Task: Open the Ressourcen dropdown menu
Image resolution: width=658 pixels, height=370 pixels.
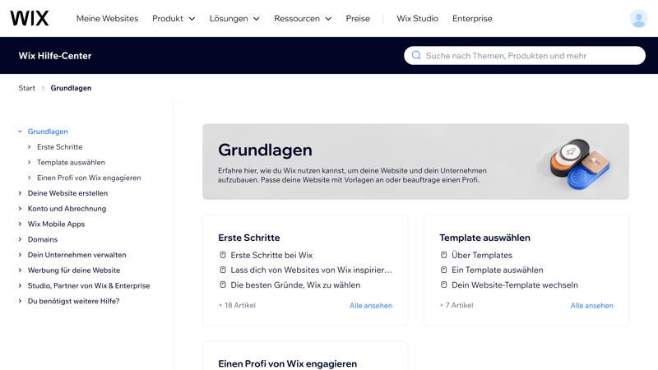Action: point(303,18)
